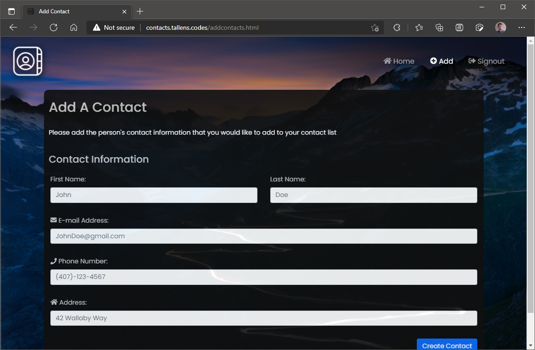This screenshot has height=350, width=535.
Task: Go back using browser back arrow
Action: tap(13, 27)
